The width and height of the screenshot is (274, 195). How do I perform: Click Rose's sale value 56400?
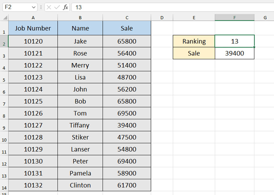127,53
